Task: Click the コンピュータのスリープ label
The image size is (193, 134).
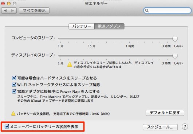Action: pos(34,38)
